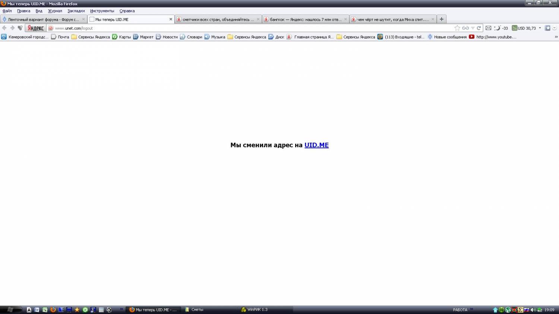Expand hidden quick launch icons chevron

pyautogui.click(x=121, y=309)
